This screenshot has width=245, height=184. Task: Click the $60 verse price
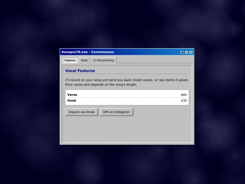click(x=184, y=94)
